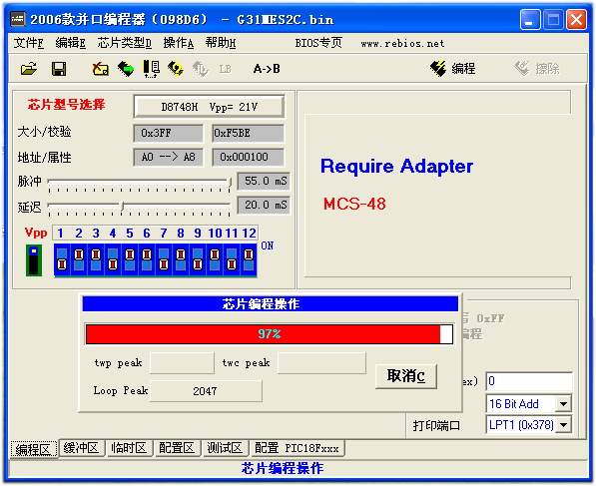Expand the 16 Bit Add dropdown
Viewport: 596px width, 486px height.
tap(563, 403)
